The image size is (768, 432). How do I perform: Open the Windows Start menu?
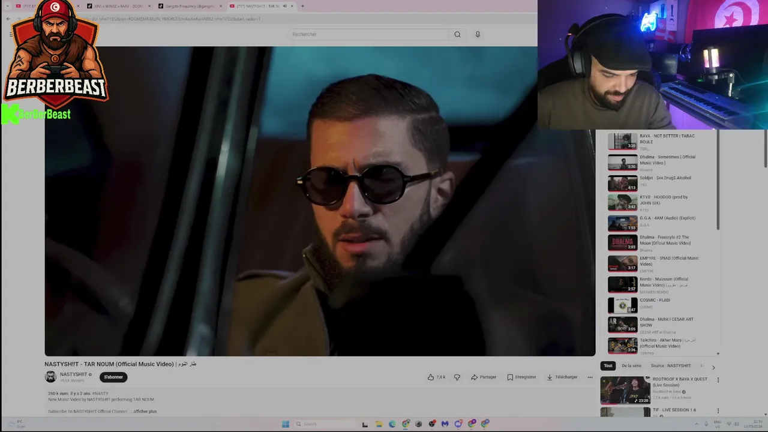pos(286,424)
